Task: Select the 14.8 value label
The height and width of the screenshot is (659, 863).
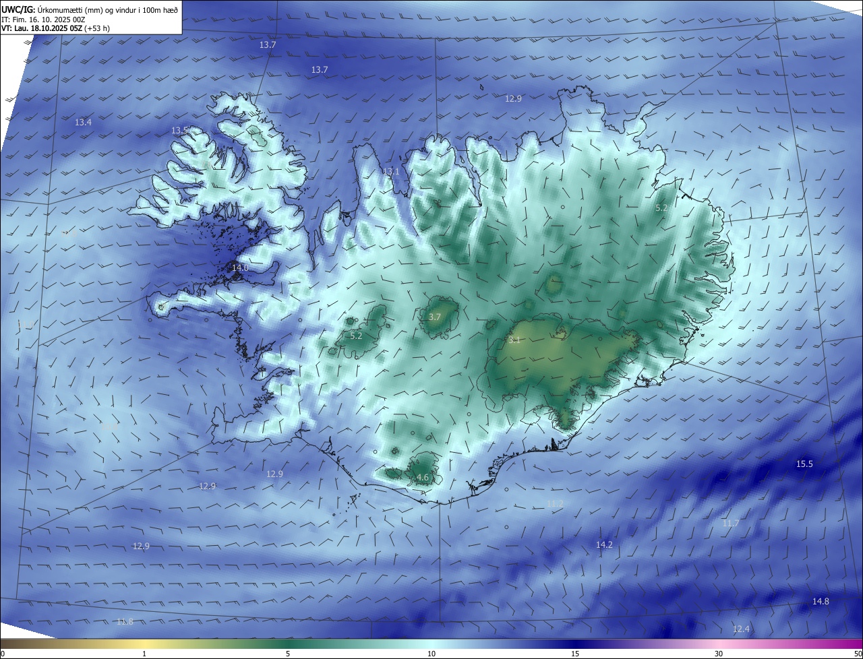Action: point(821,602)
